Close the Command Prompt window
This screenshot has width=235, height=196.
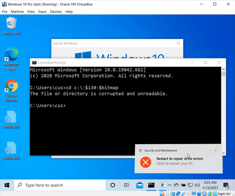click(219, 62)
